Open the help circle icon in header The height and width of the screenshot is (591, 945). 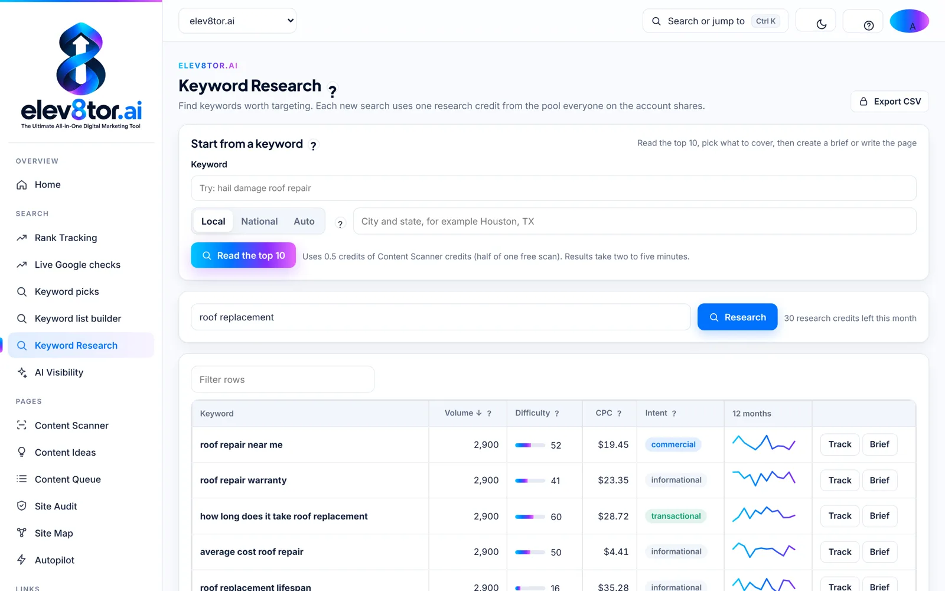(868, 25)
